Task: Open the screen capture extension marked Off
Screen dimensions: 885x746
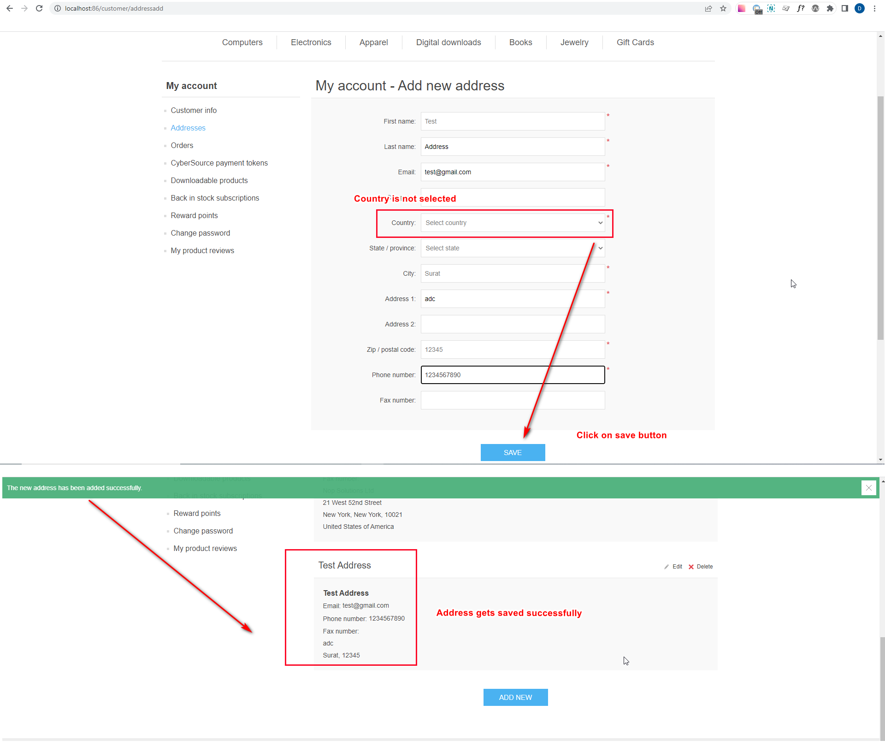Action: (756, 8)
